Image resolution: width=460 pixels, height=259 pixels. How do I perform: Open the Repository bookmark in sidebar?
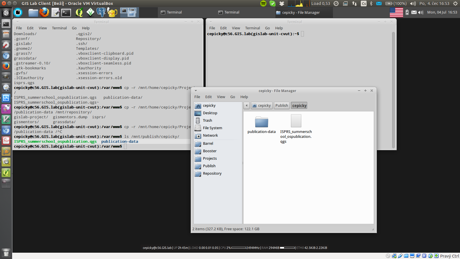217,174
